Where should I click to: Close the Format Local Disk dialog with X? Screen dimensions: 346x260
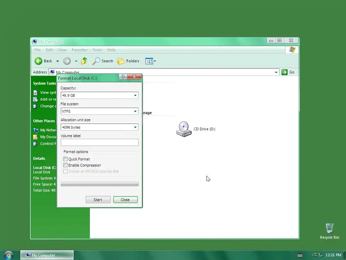[x=134, y=77]
